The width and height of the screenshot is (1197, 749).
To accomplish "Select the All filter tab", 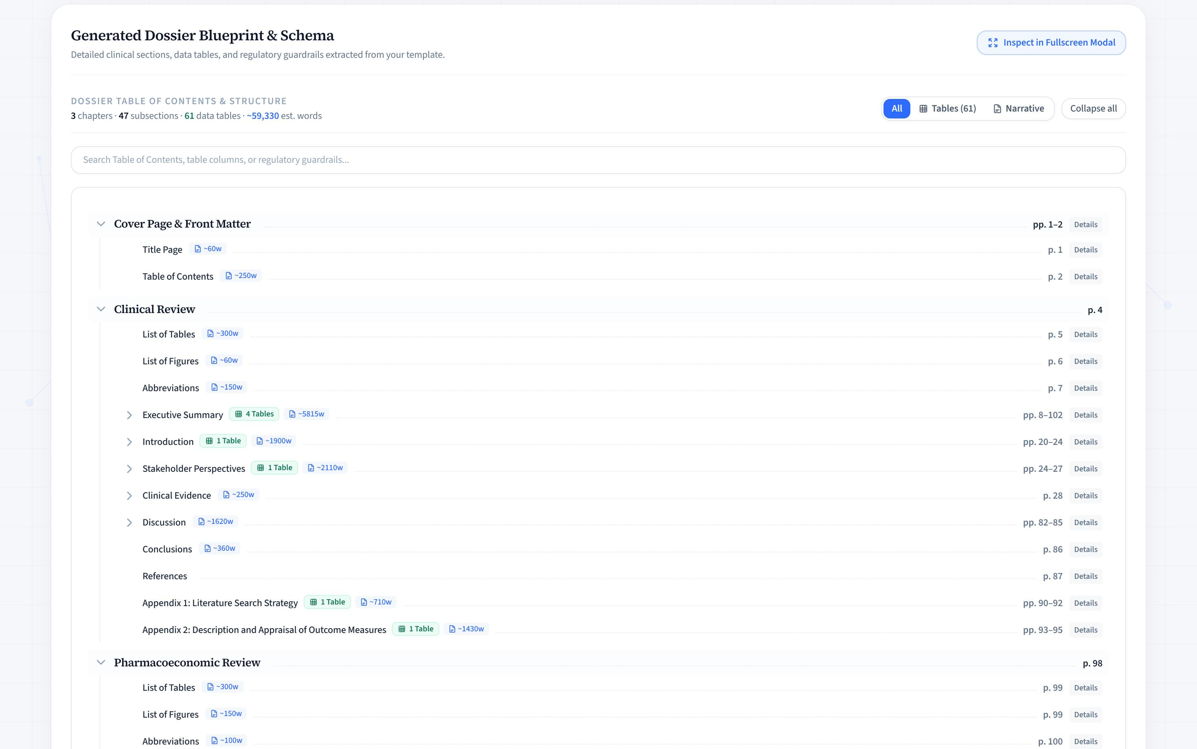I will [x=897, y=109].
